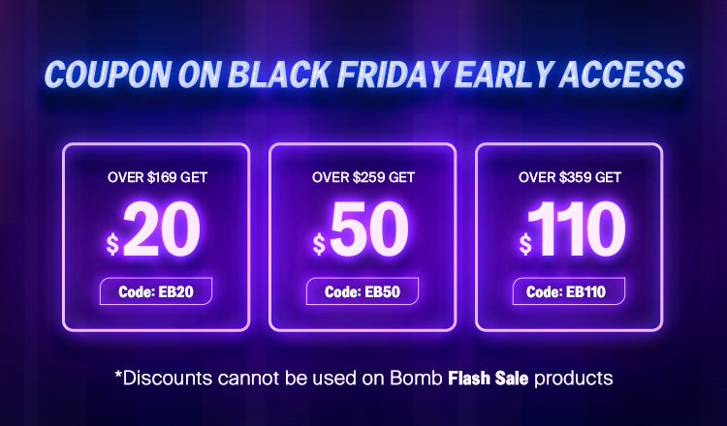The height and width of the screenshot is (426, 727).
Task: Copy the EB20 coupon code box
Action: point(156,290)
